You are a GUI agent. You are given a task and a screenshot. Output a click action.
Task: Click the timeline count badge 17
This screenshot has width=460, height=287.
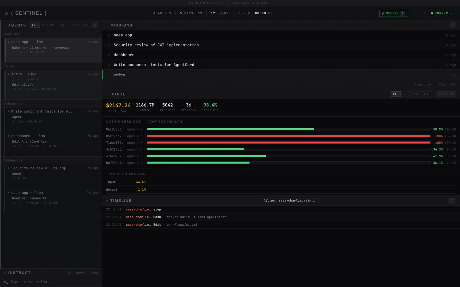coord(452,201)
